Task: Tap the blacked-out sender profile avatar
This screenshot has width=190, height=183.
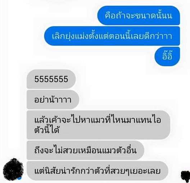Action: pyautogui.click(x=13, y=169)
